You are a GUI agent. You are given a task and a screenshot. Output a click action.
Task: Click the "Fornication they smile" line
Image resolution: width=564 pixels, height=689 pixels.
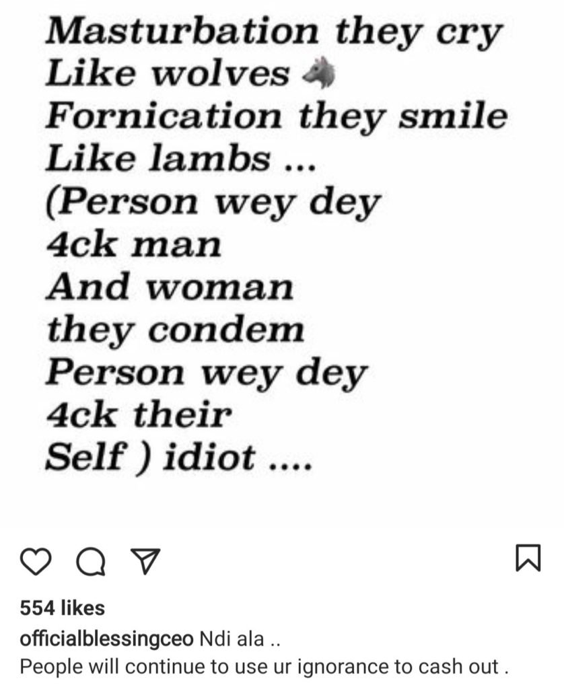(276, 118)
